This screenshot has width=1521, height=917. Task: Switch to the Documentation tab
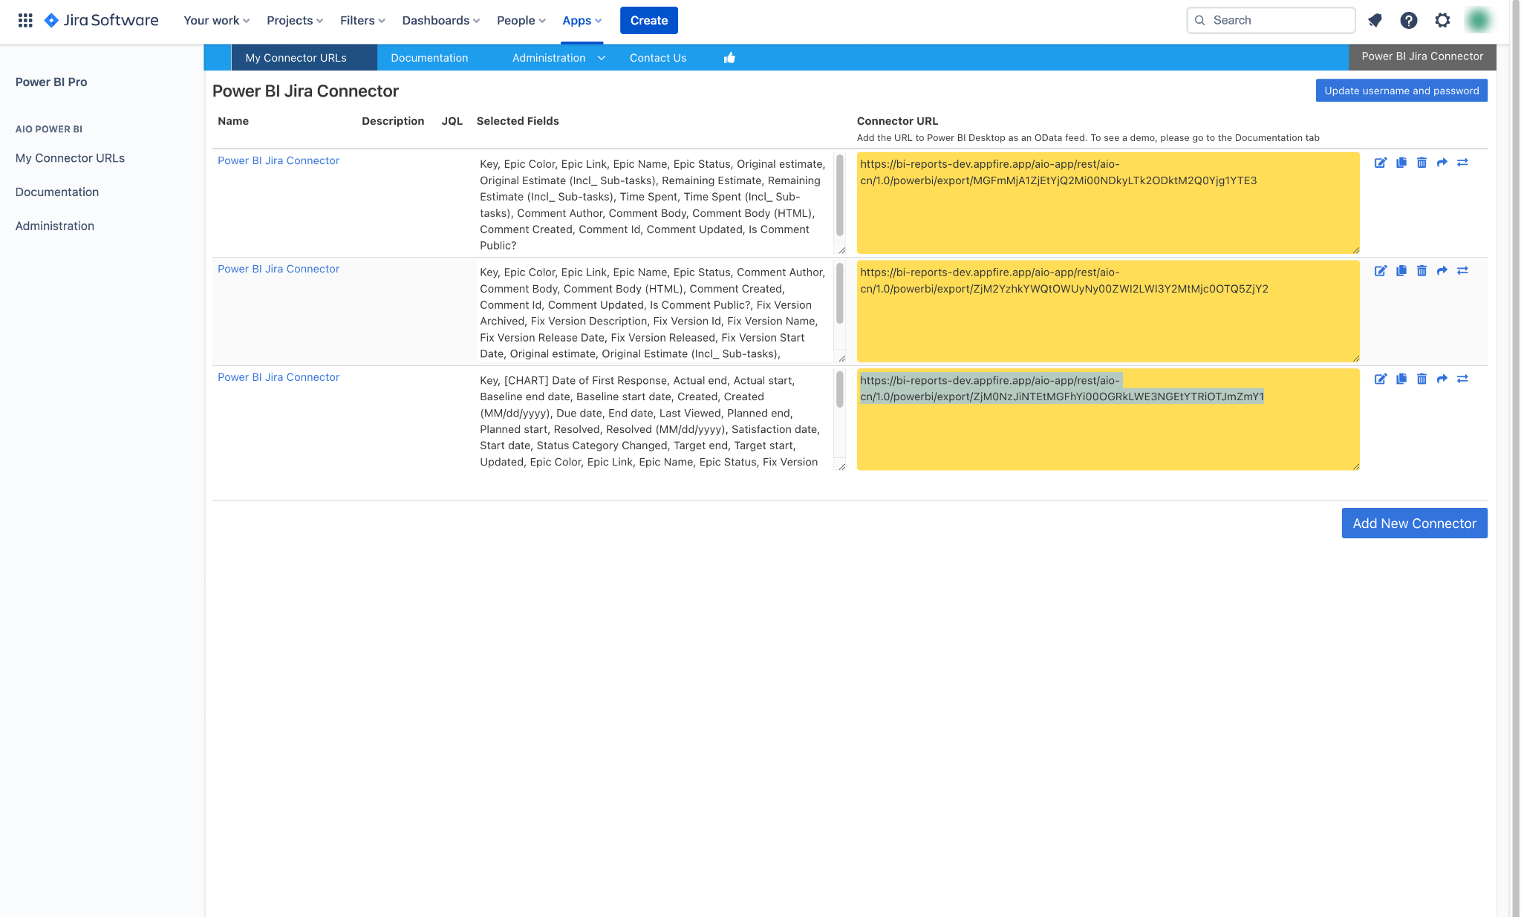tap(429, 57)
